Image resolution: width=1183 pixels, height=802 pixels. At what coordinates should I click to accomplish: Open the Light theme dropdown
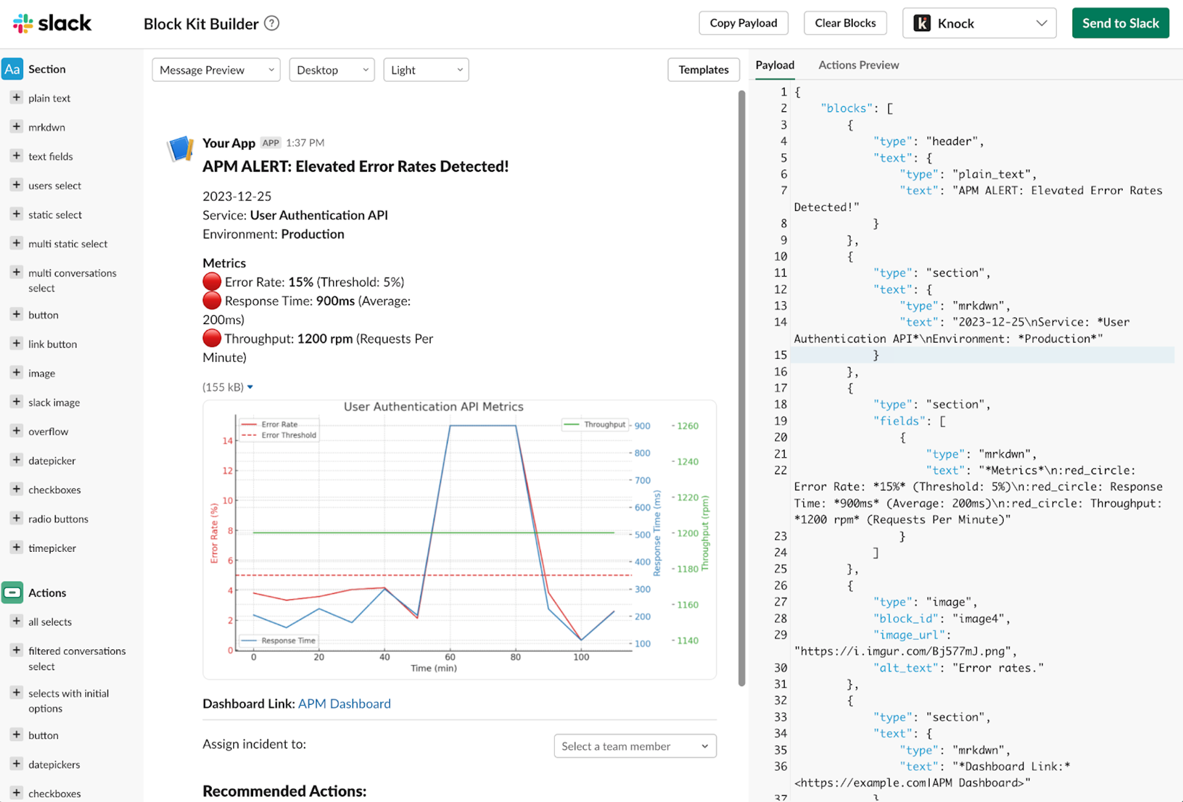pos(425,69)
